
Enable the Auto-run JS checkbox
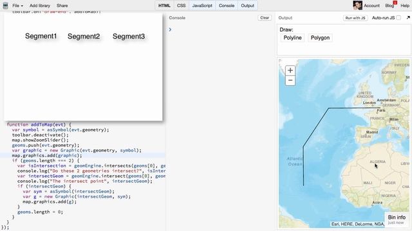(398, 18)
